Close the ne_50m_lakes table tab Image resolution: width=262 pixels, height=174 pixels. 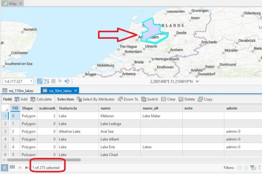tap(76, 91)
